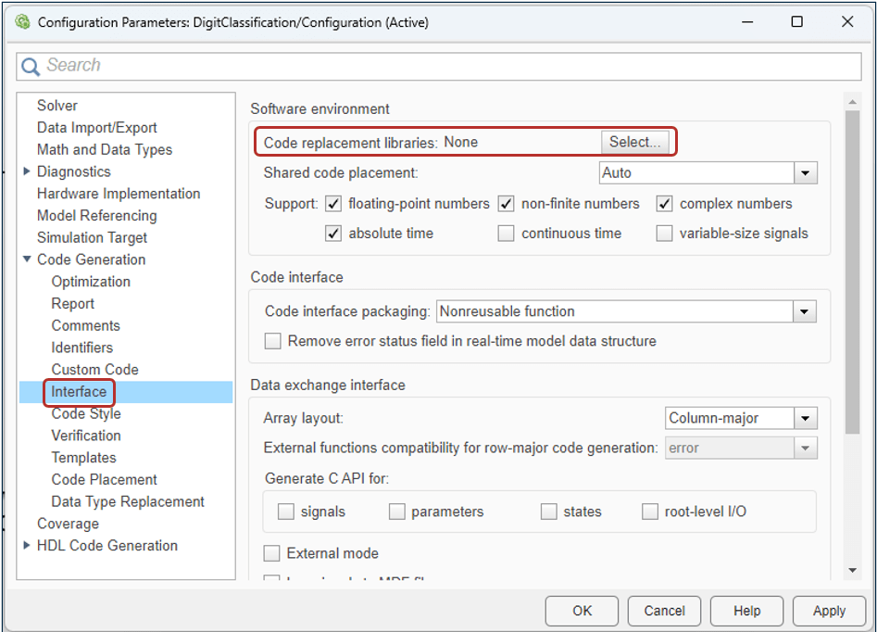The height and width of the screenshot is (632, 877).
Task: Click the search magnifier icon
Action: point(30,66)
